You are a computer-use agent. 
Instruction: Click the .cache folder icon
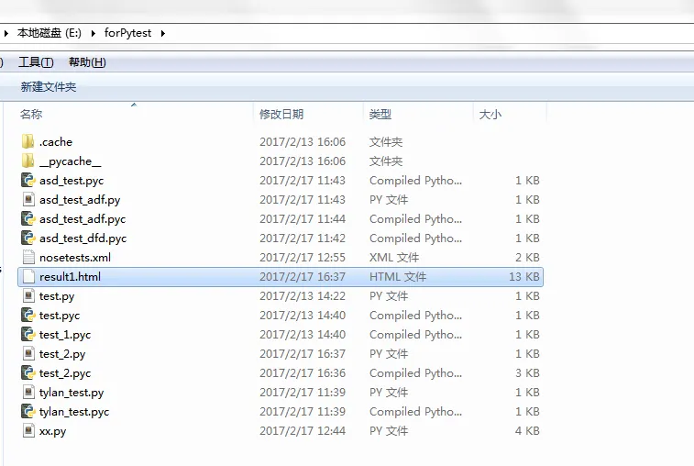pyautogui.click(x=28, y=142)
